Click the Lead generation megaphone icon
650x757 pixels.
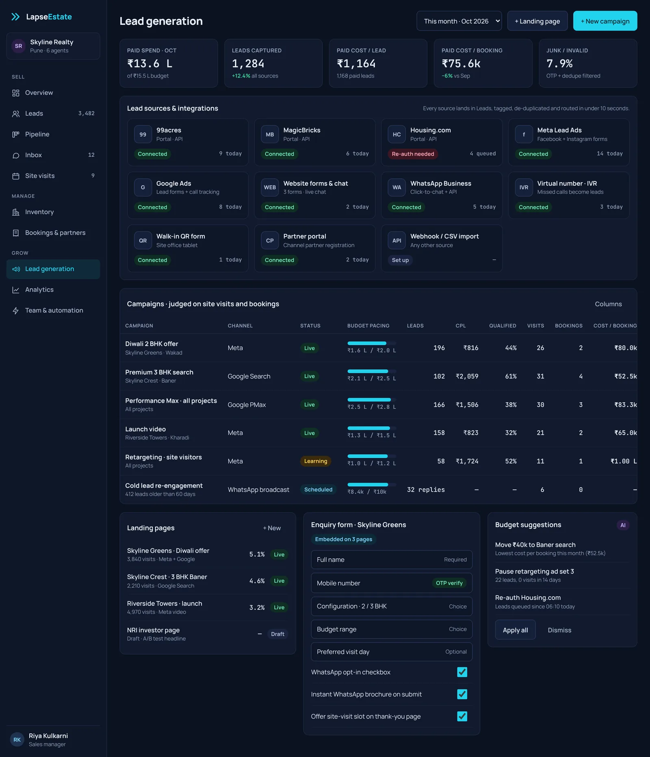[x=16, y=269]
